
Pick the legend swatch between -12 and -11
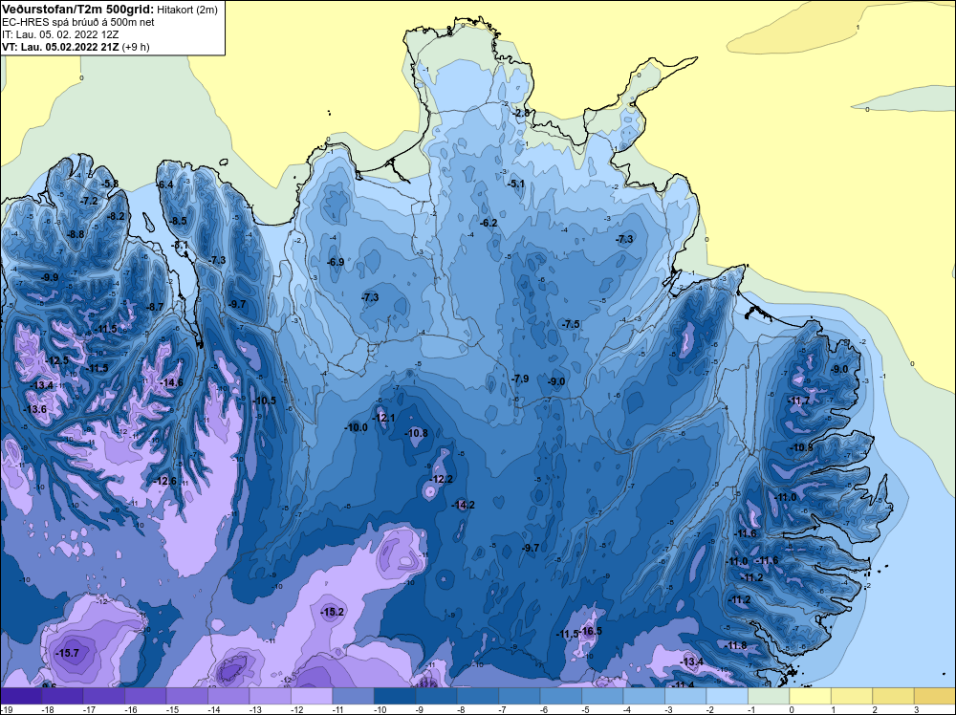tap(312, 696)
